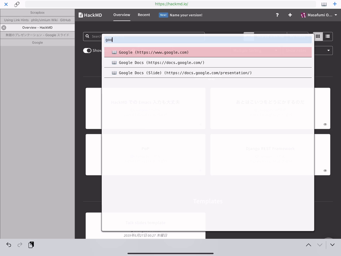Move to previous field with up chevron
The width and height of the screenshot is (341, 256).
(x=309, y=245)
